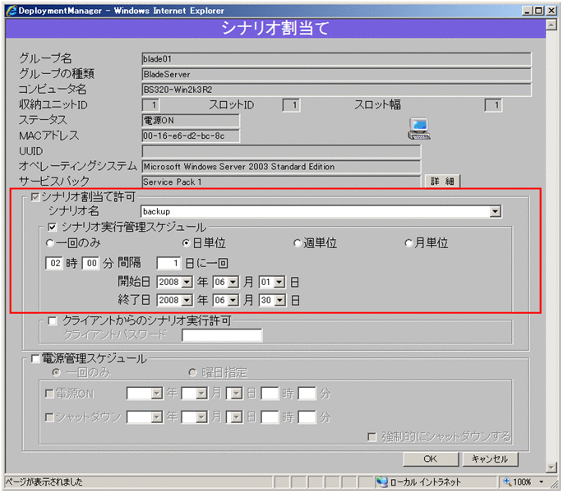Click the Microsoft Windows Server 2003 Standard Edition field
Viewport: 563px width, 493px height.
[x=281, y=167]
